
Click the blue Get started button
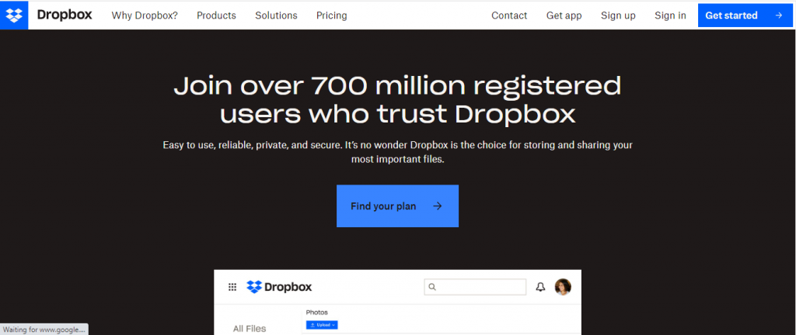745,16
